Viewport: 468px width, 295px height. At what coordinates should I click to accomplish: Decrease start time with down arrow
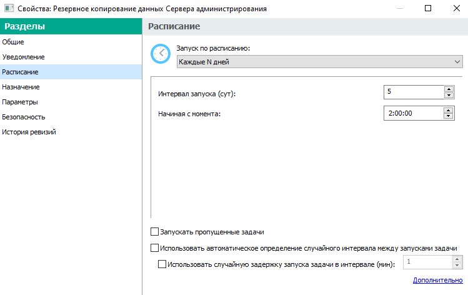click(x=448, y=116)
